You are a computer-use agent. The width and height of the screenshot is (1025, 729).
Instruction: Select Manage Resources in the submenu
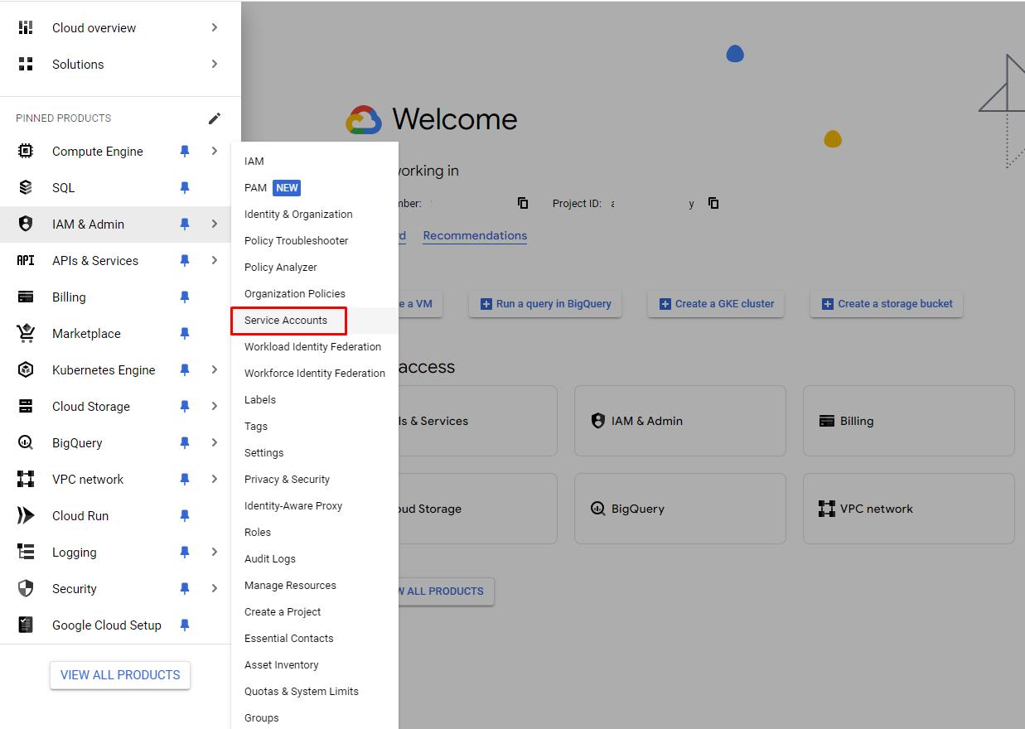click(x=315, y=586)
